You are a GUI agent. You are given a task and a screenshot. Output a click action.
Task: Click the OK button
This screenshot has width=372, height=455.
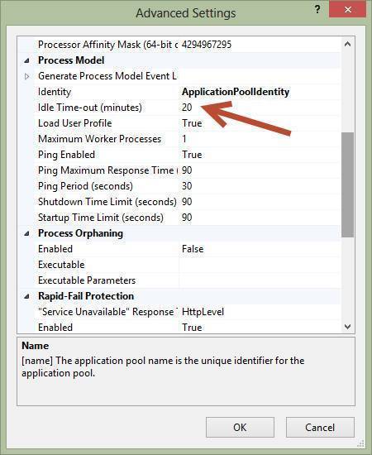[x=240, y=427]
